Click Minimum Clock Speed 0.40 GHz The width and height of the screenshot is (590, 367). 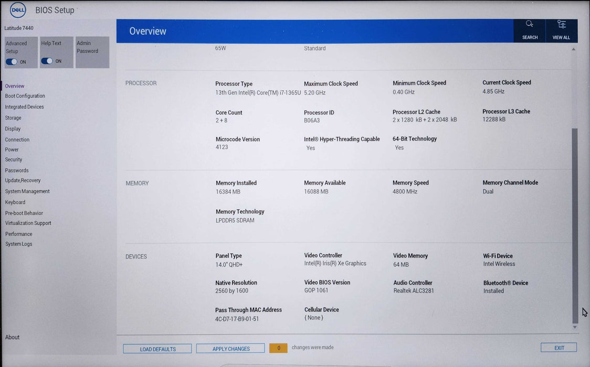pos(403,92)
